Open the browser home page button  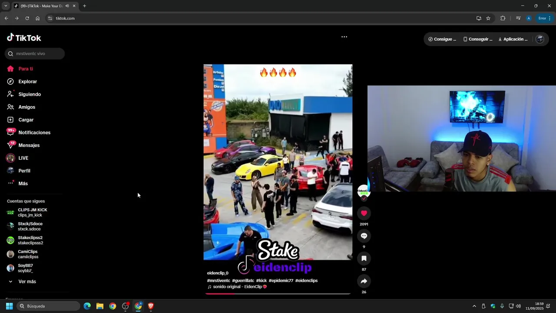pyautogui.click(x=37, y=18)
